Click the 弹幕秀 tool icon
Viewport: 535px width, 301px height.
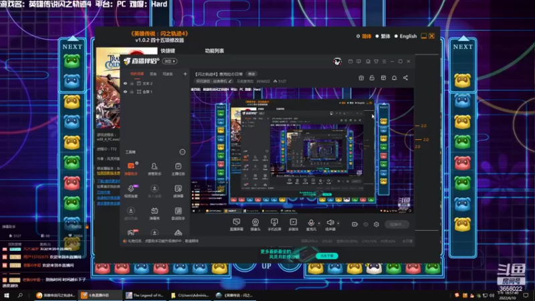(154, 211)
